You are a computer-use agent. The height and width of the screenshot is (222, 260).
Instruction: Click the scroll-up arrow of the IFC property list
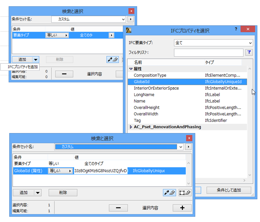pos(250,69)
